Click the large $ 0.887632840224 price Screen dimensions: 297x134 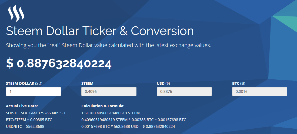[x=59, y=63]
